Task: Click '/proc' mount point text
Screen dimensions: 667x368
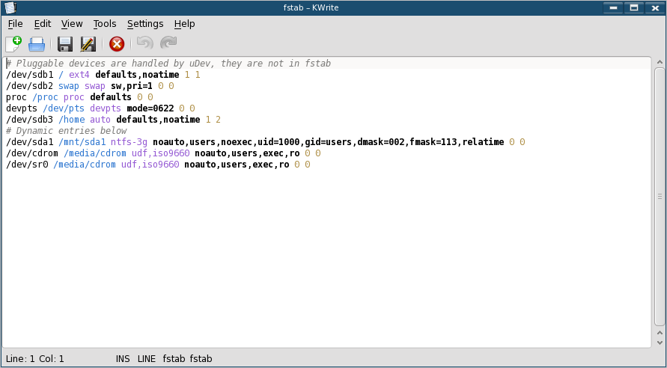Action: (45, 97)
